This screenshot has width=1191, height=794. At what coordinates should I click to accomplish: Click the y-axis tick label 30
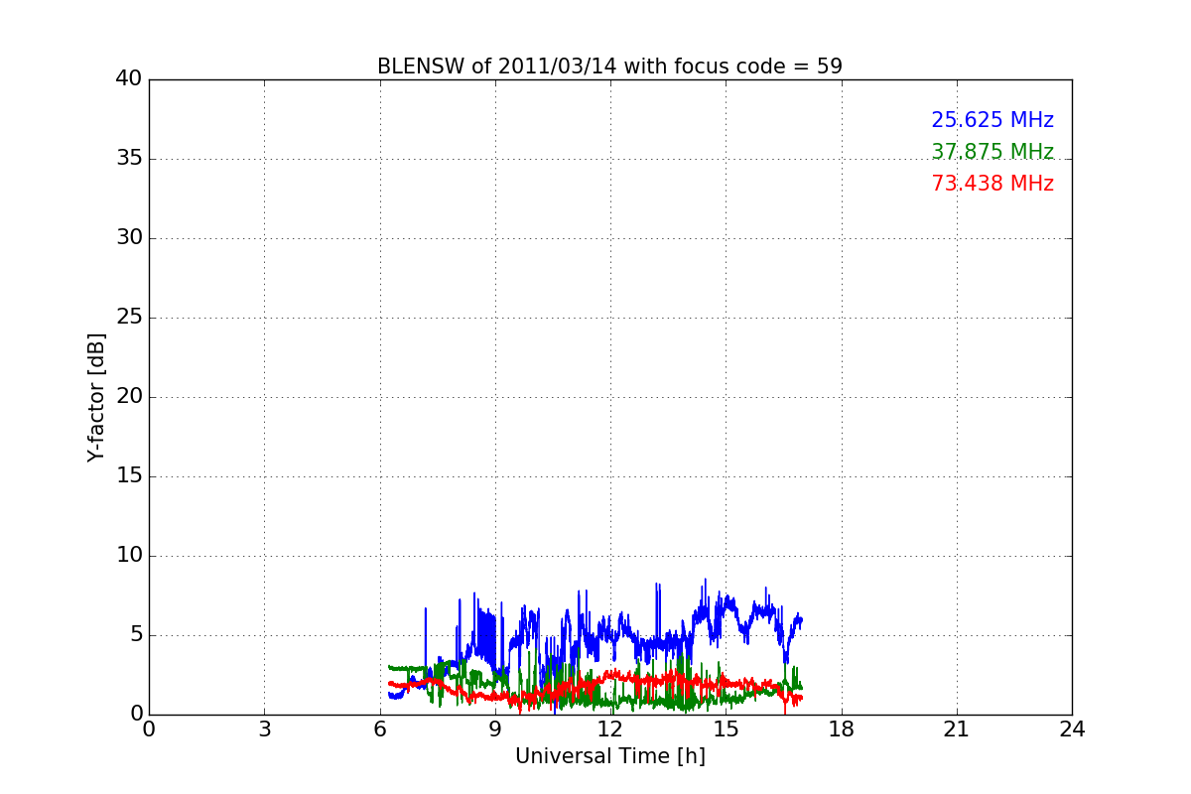129,238
